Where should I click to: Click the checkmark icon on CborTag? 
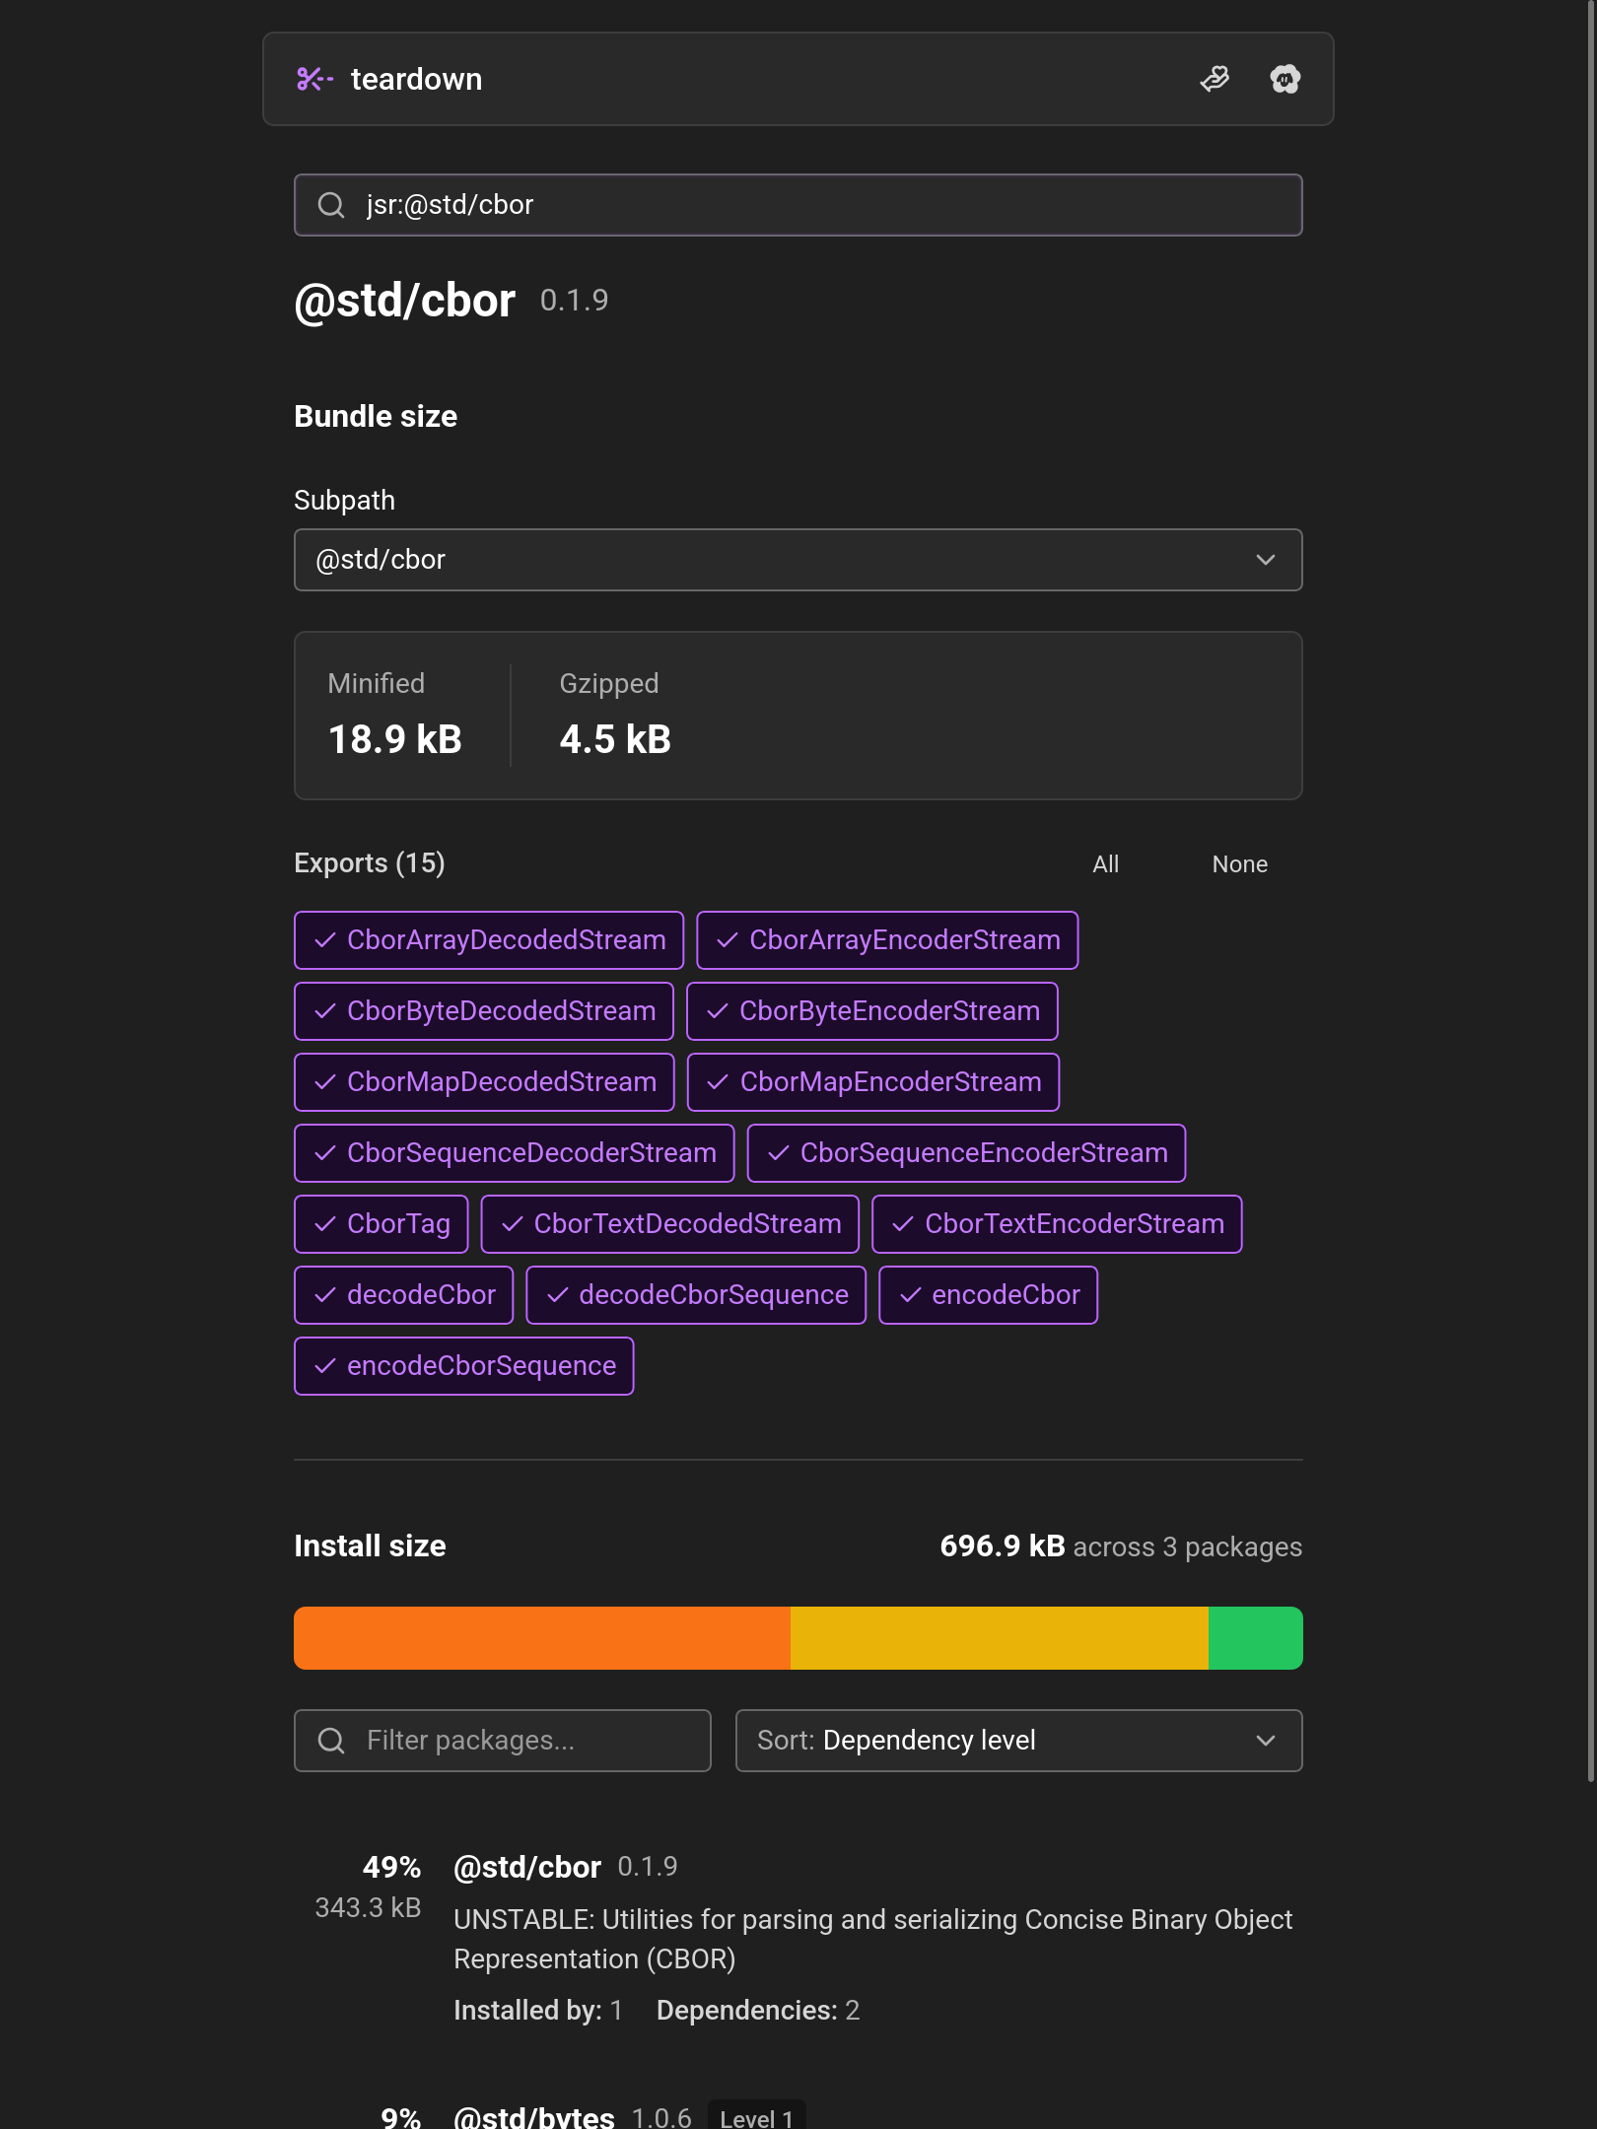click(x=325, y=1224)
